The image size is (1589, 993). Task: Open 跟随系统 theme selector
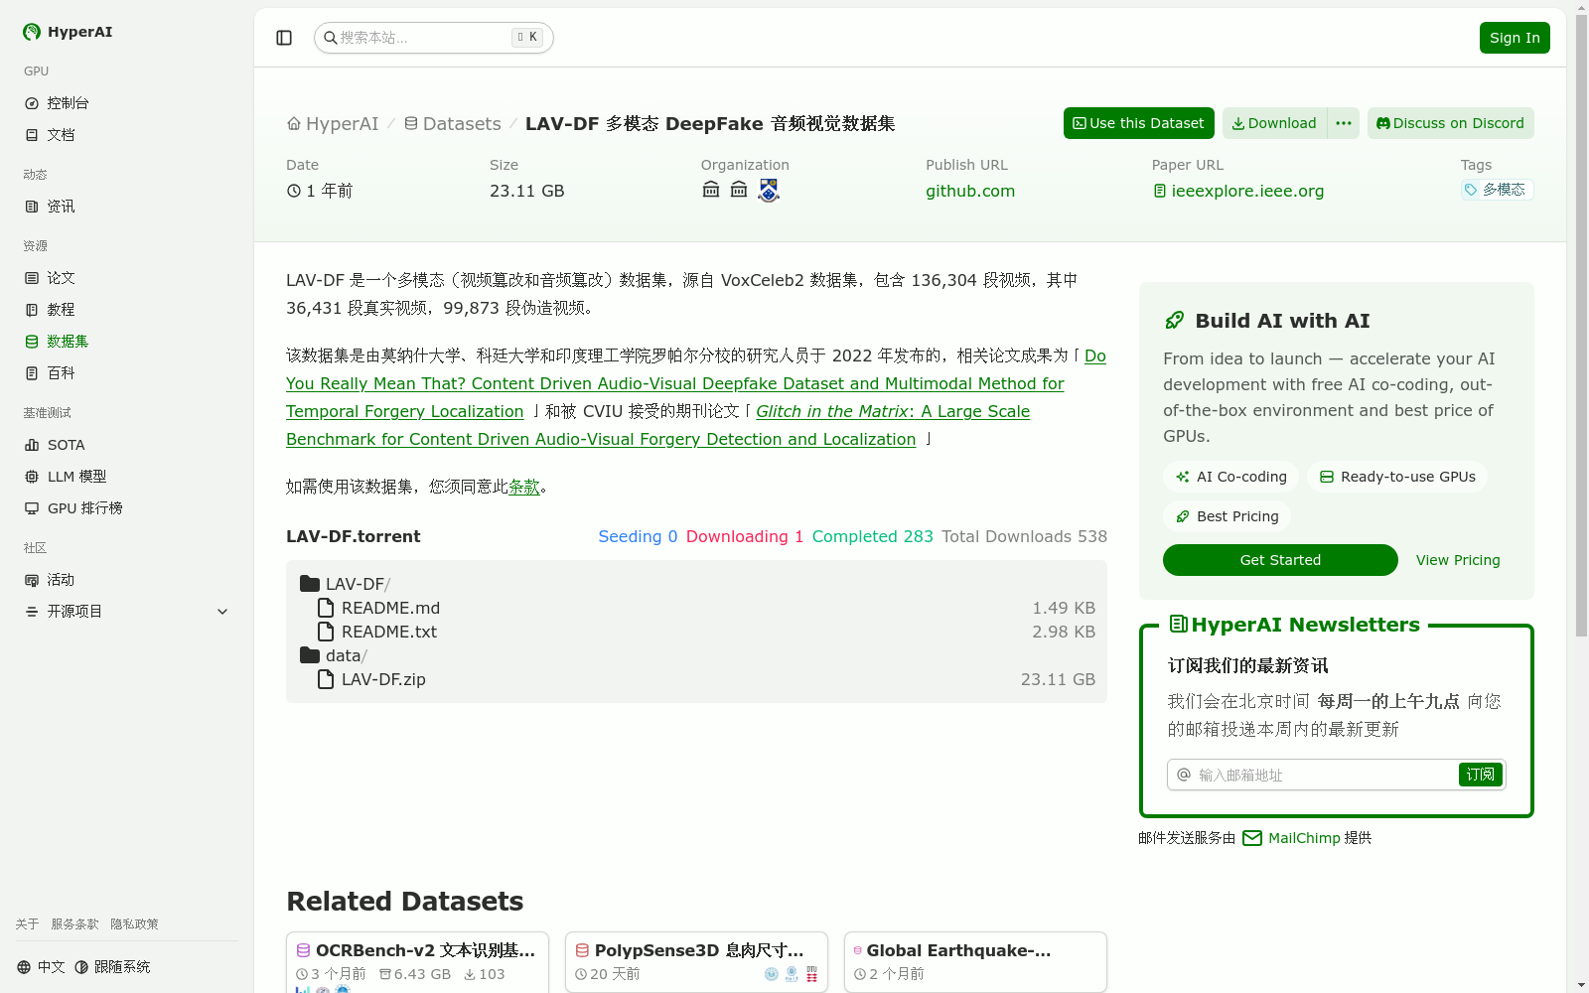tap(112, 967)
